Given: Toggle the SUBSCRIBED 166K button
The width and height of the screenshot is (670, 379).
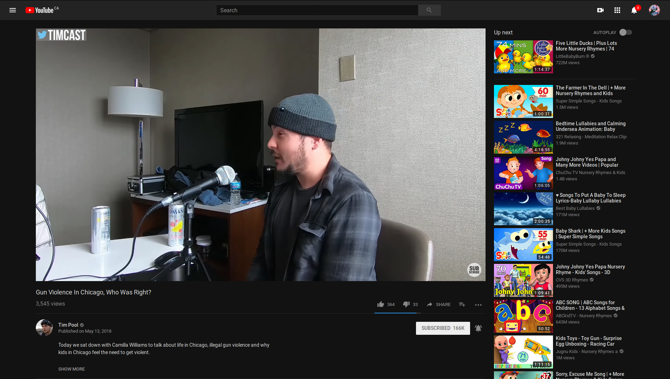Looking at the screenshot, I should point(443,328).
